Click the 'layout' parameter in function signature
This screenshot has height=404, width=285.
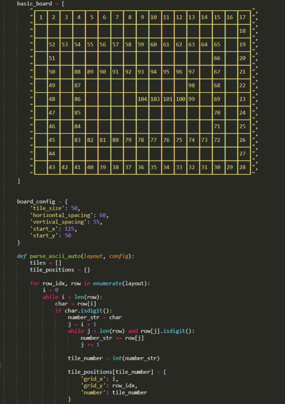coord(93,256)
